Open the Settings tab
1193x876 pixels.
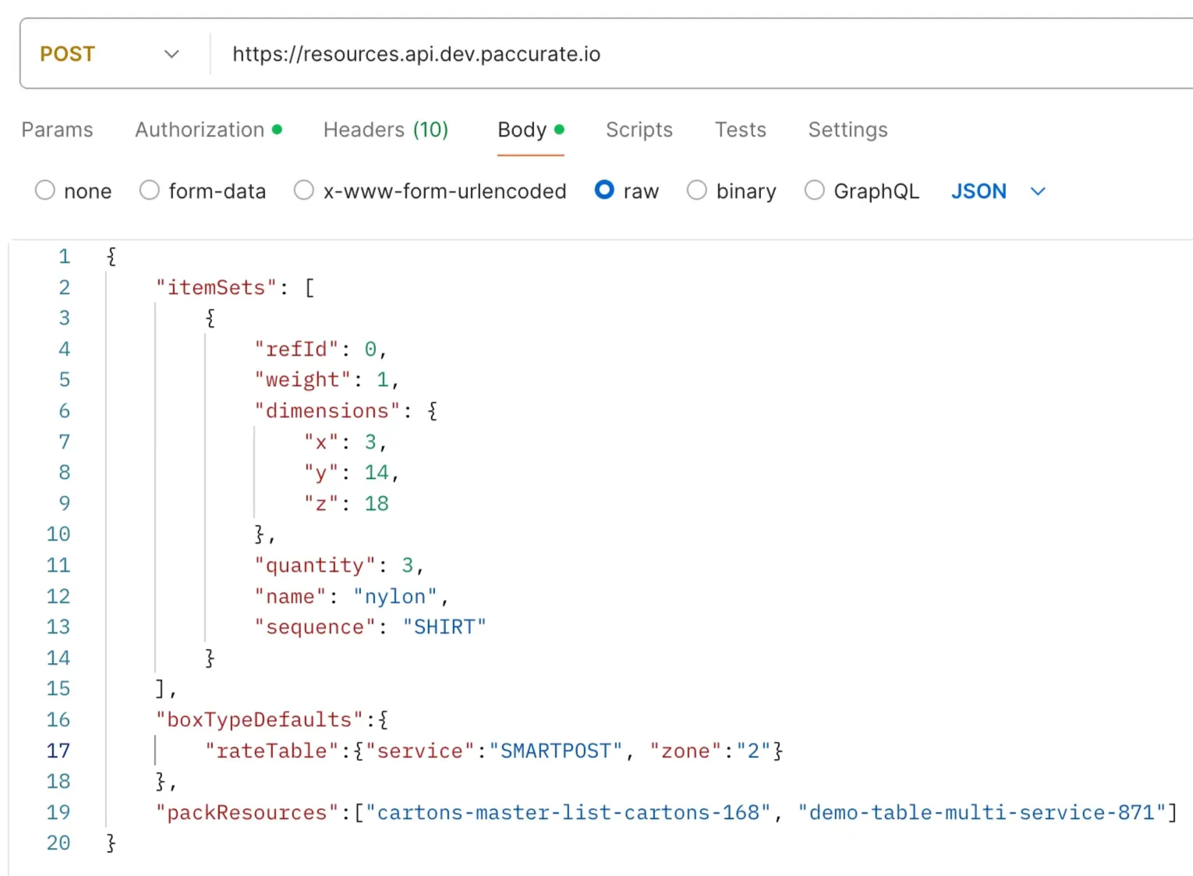point(848,129)
